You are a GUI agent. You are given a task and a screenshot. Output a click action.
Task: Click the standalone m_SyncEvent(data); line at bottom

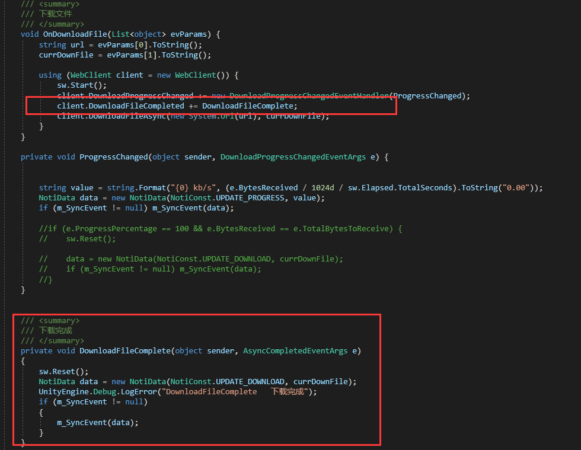click(97, 423)
